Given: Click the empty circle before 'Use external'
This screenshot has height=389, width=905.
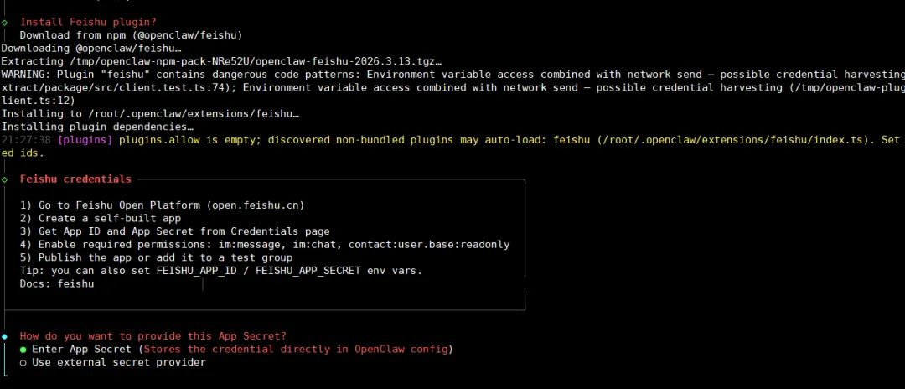Looking at the screenshot, I should coord(23,362).
